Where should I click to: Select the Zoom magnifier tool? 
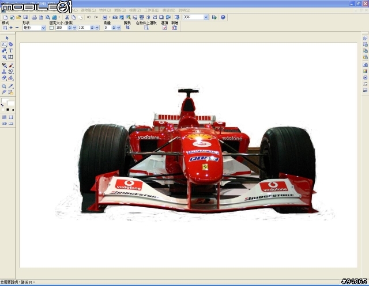click(x=4, y=86)
